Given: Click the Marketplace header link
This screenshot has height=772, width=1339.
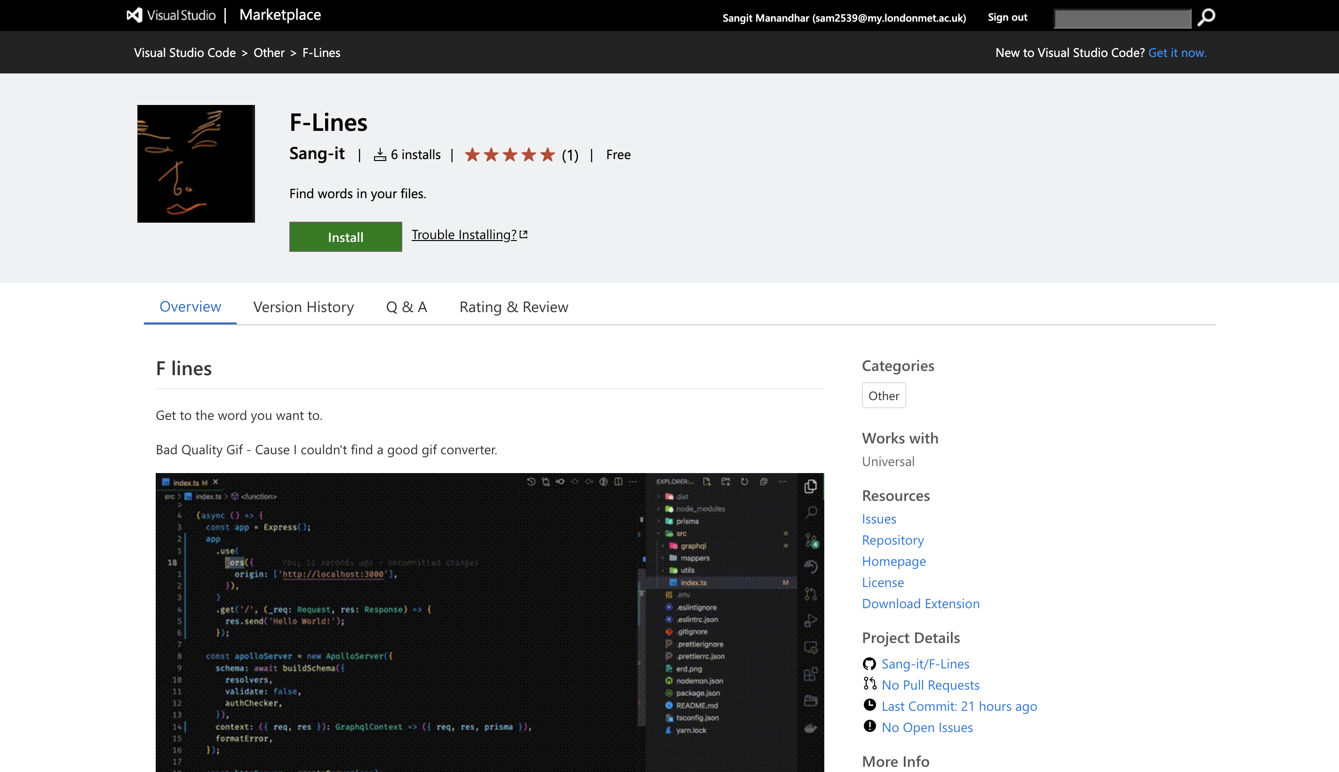Looking at the screenshot, I should tap(280, 15).
